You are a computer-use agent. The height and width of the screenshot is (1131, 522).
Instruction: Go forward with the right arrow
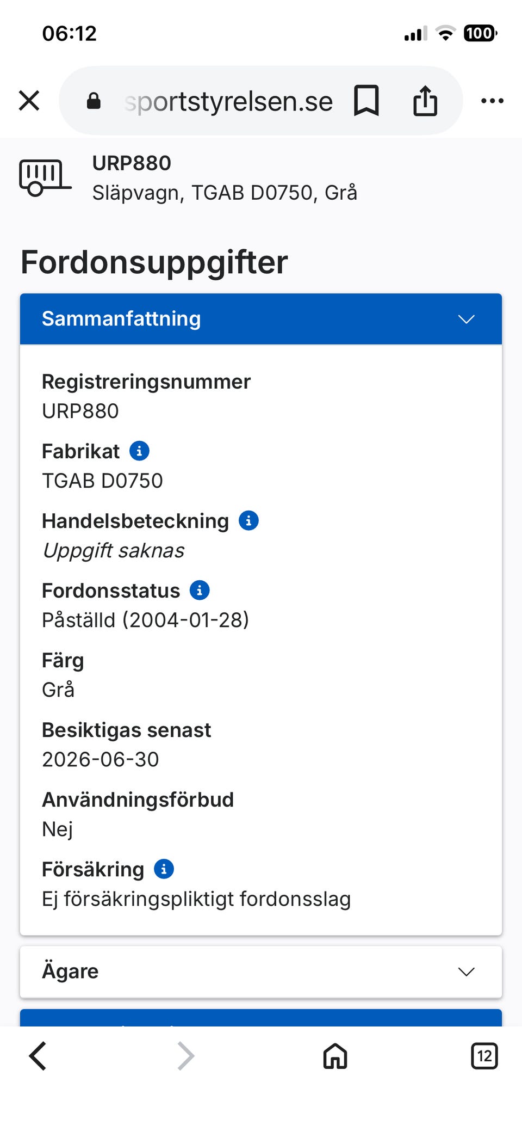click(186, 1056)
